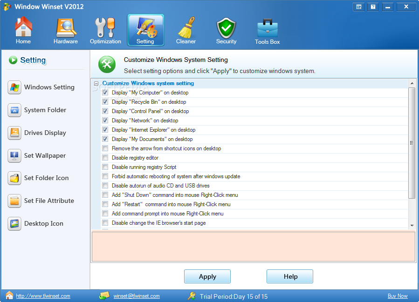Check Add "Restart" command to Right-Click menu
This screenshot has height=302, width=419.
[105, 204]
